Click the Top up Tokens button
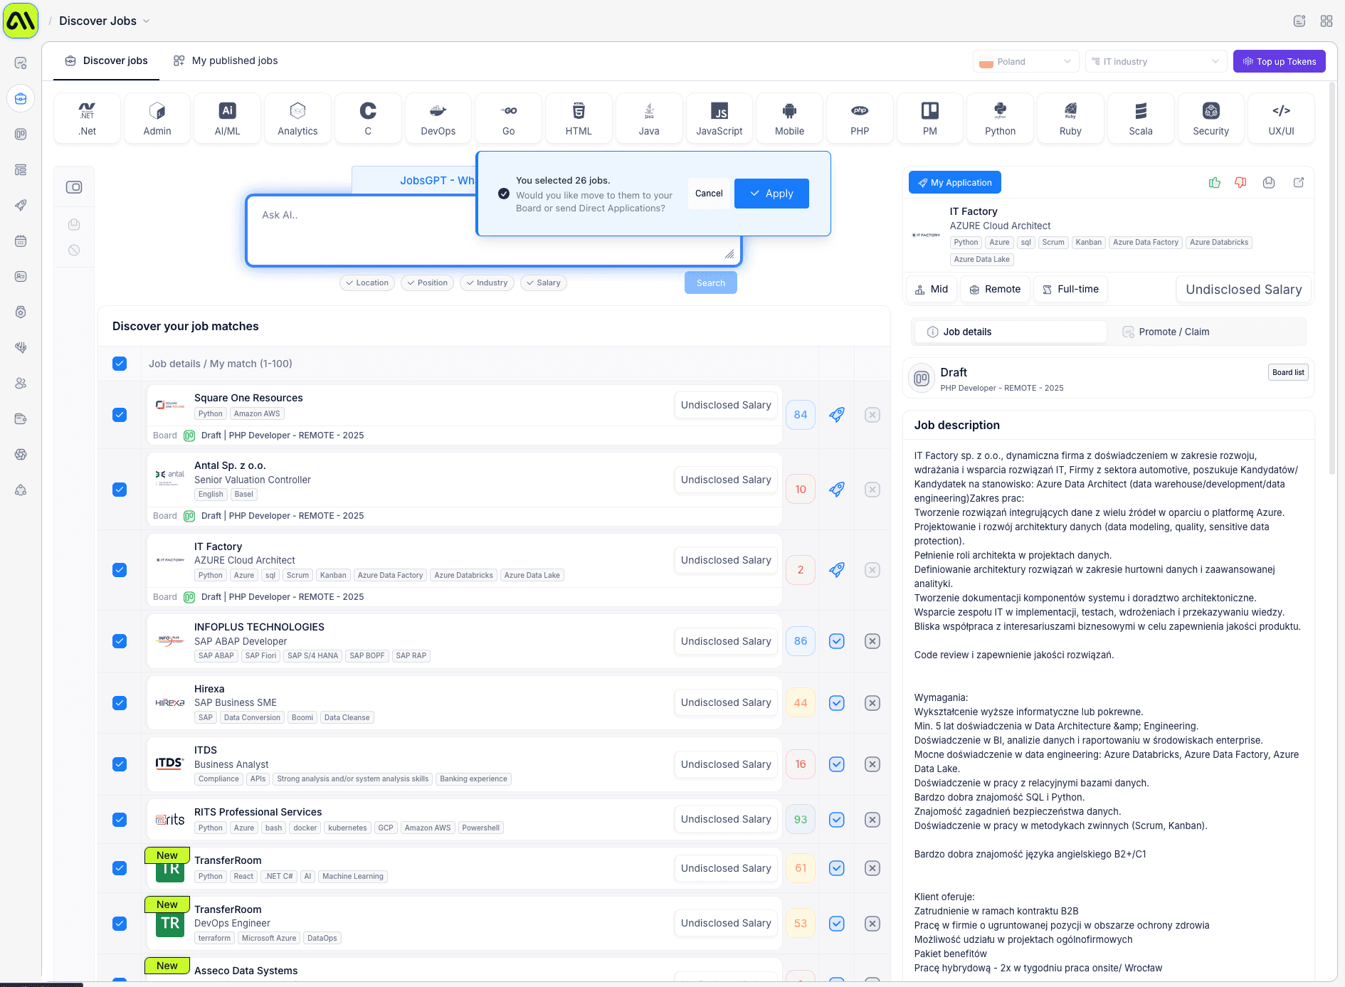Viewport: 1345px width, 987px height. click(1279, 62)
